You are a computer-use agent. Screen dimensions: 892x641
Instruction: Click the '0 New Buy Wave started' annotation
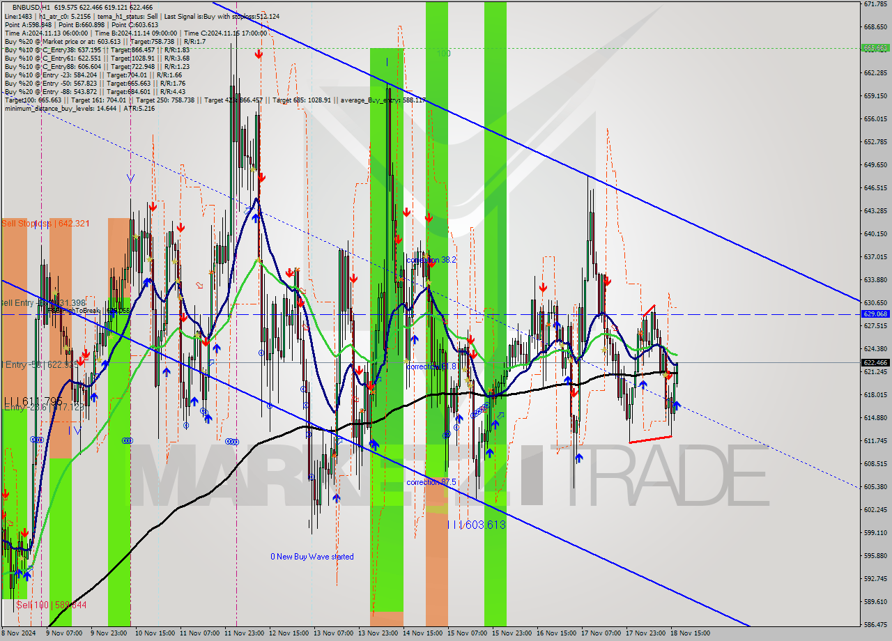click(312, 556)
